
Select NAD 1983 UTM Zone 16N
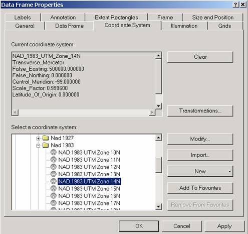point(89,196)
